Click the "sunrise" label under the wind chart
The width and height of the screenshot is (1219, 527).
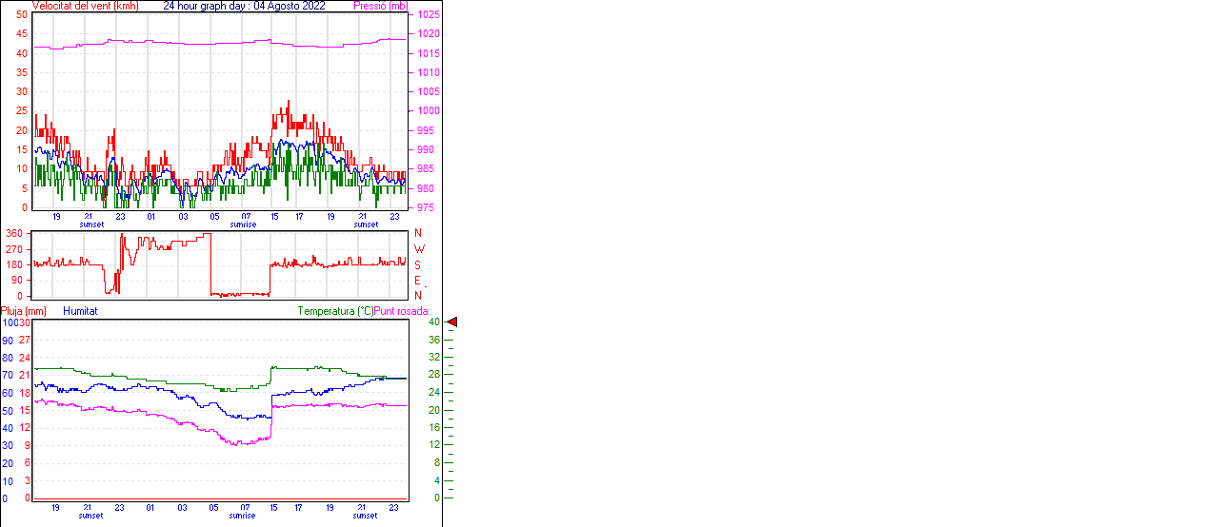coord(243,224)
